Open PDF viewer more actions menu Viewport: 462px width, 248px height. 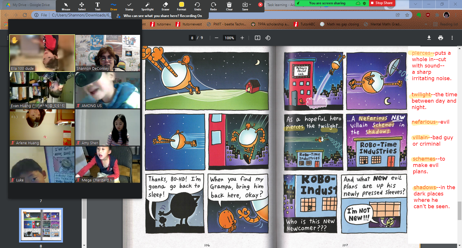(452, 38)
